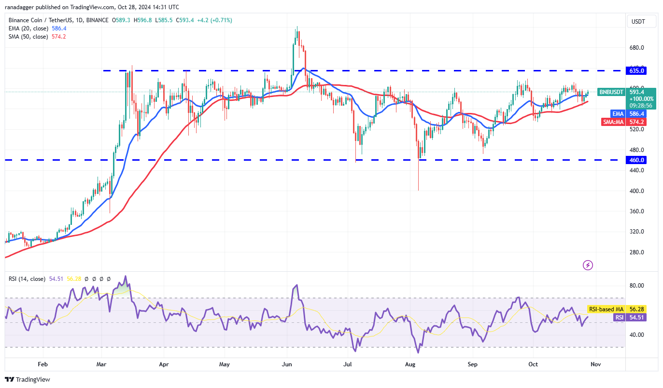Click the 320.0 price axis label
Screen dimensions: 663x388
click(637, 231)
